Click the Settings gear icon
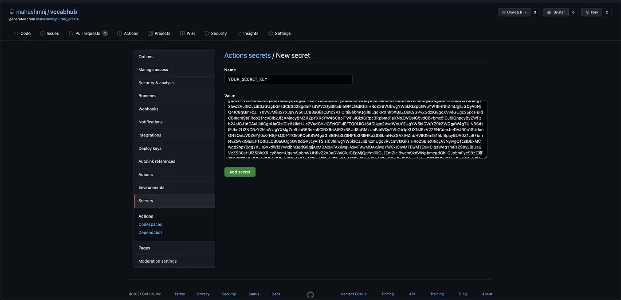 coord(270,33)
